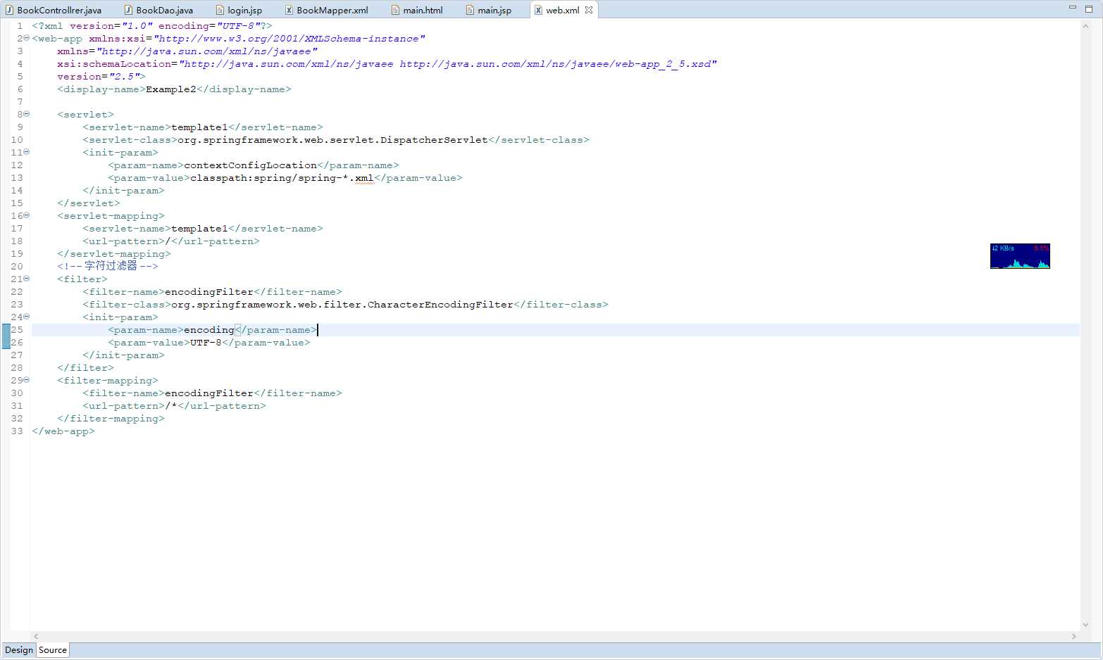This screenshot has height=660, width=1103.
Task: Click the main.html file icon
Action: (395, 10)
